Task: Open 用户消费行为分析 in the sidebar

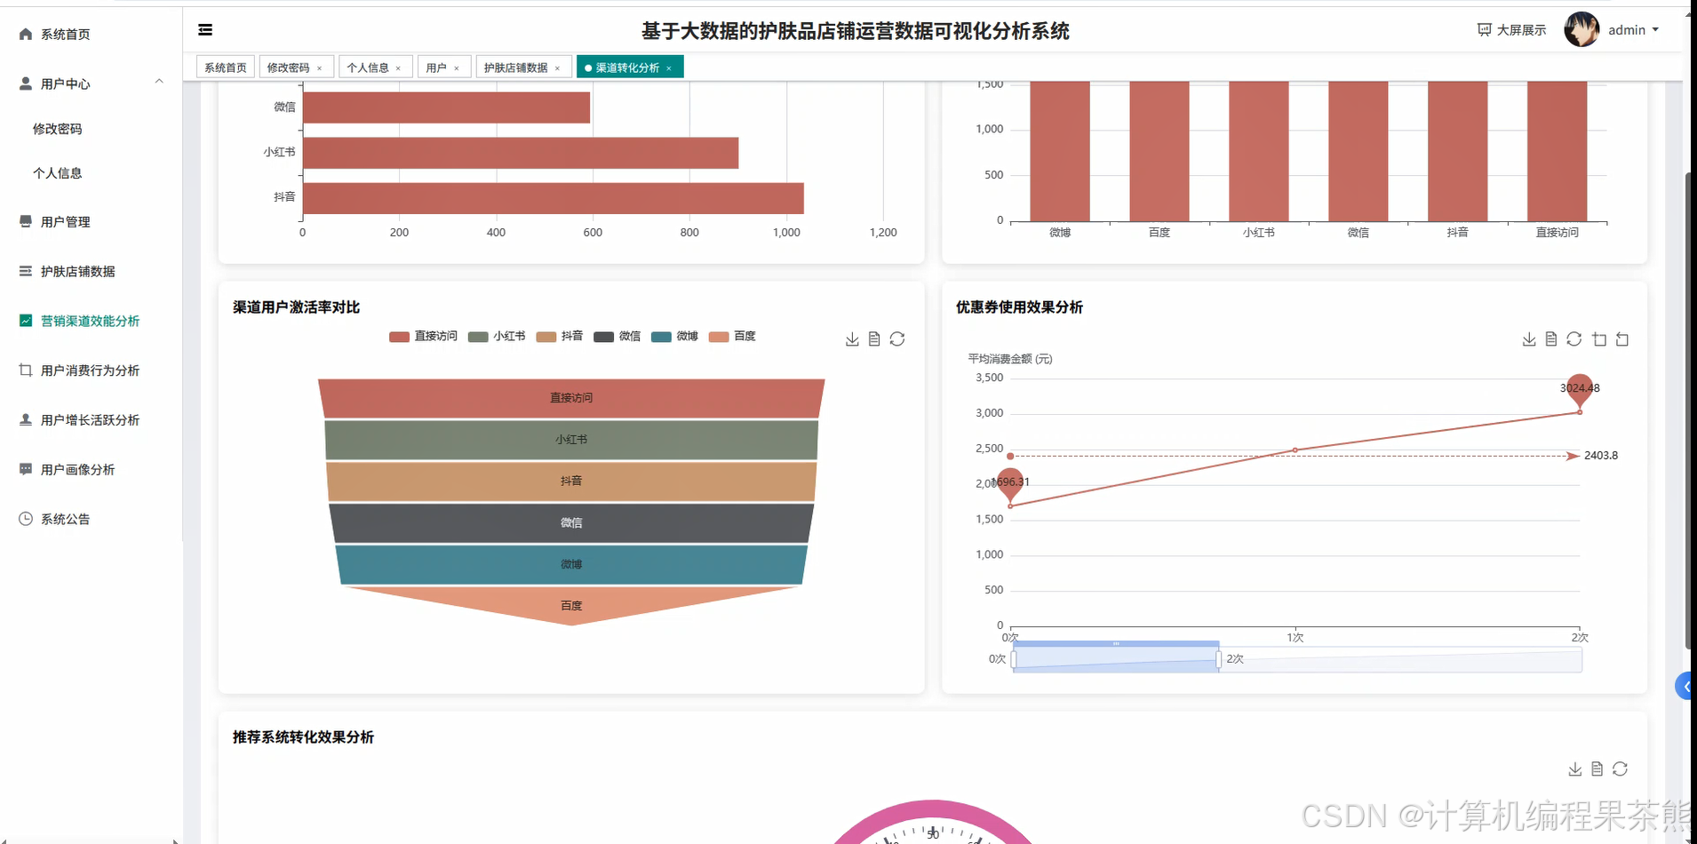Action: pos(92,370)
